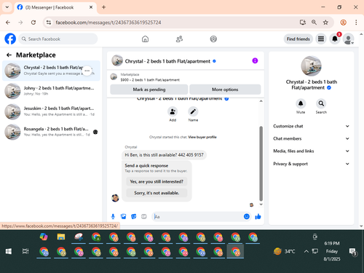
Task: Switch to the Messenger | Facebook tab
Action: pos(55,7)
